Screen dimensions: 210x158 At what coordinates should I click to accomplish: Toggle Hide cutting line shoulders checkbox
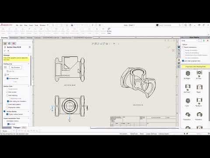8,101
